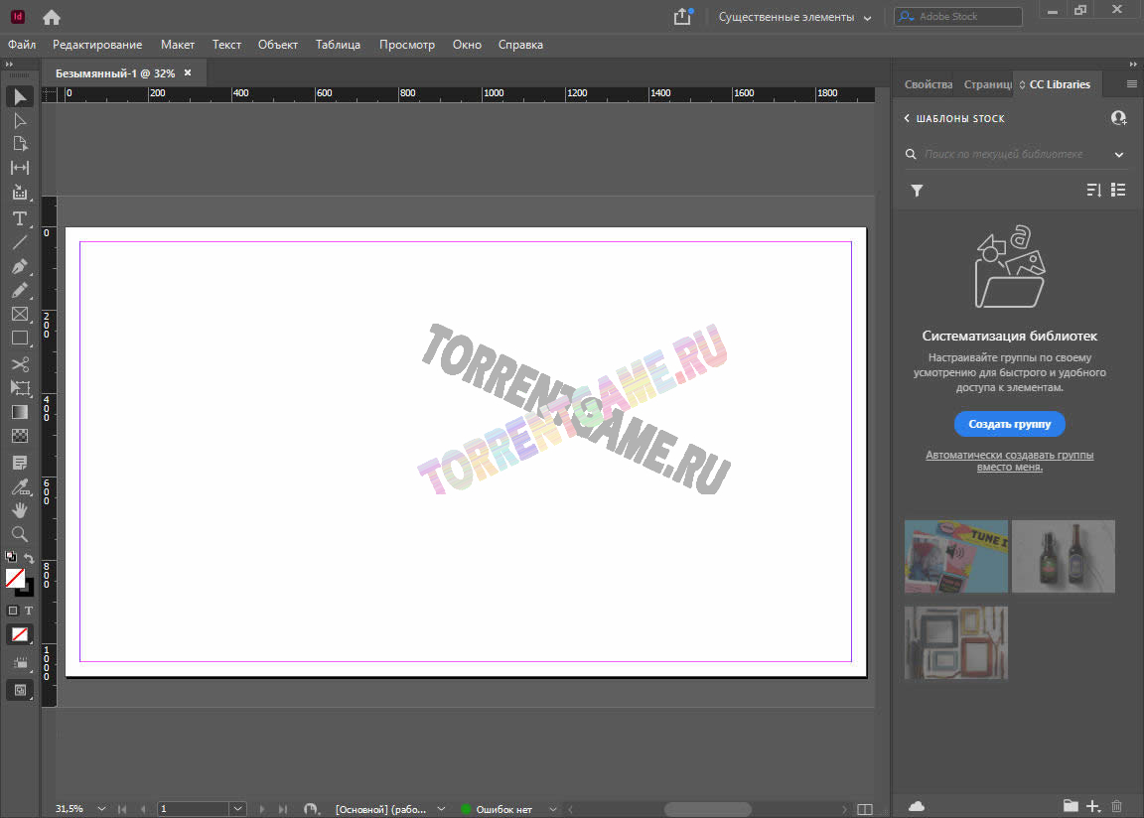
Task: Toggle split layout view in status bar
Action: [864, 809]
